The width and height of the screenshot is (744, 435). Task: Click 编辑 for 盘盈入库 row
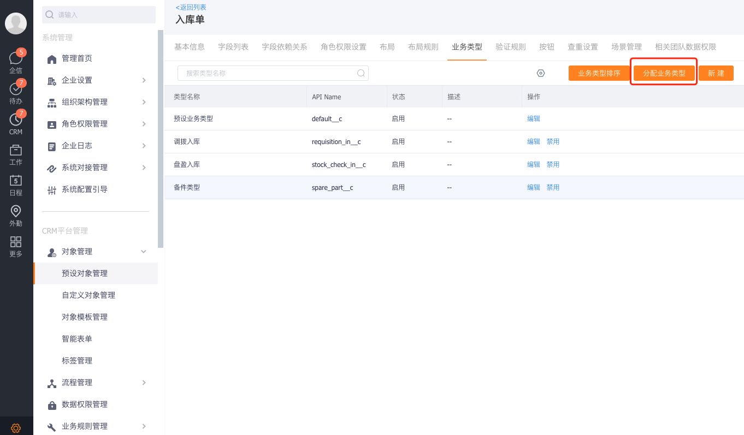[534, 164]
